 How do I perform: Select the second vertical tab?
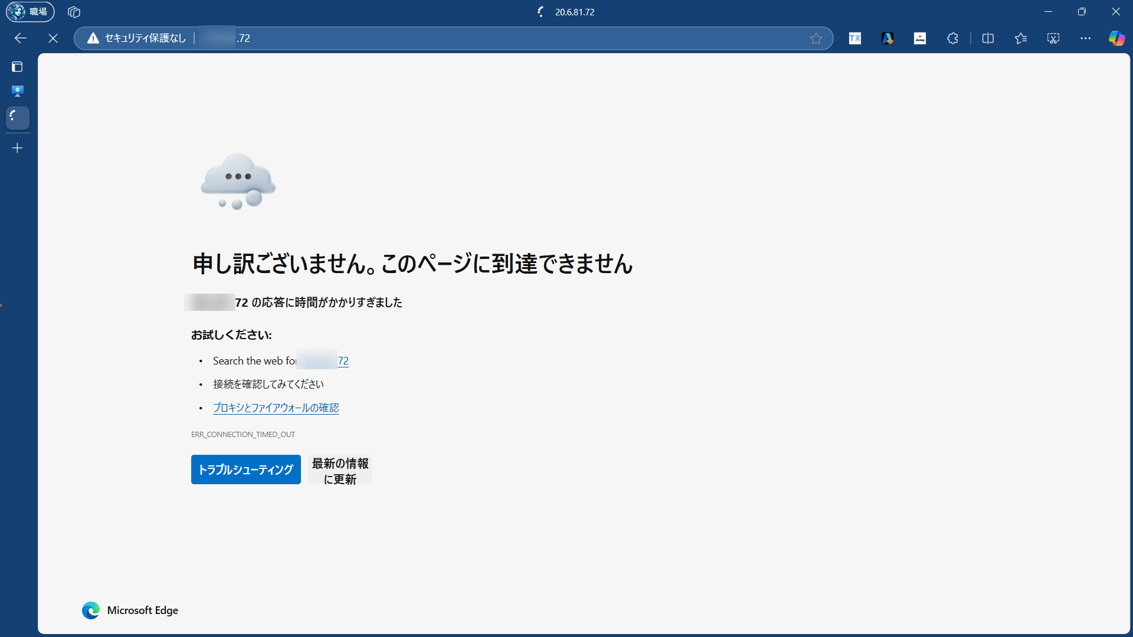point(17,91)
